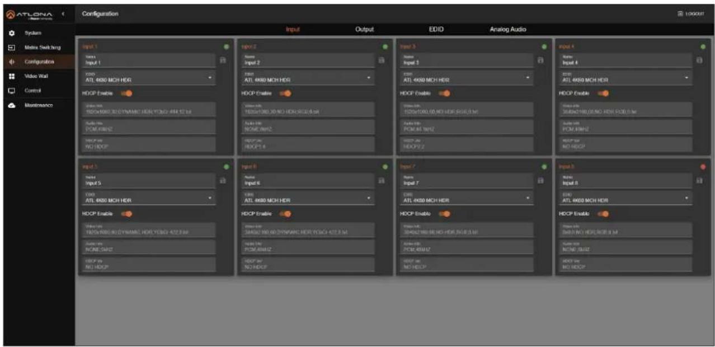This screenshot has height=347, width=715.
Task: Switch off HDCP Enable on Input 3
Action: (443, 93)
